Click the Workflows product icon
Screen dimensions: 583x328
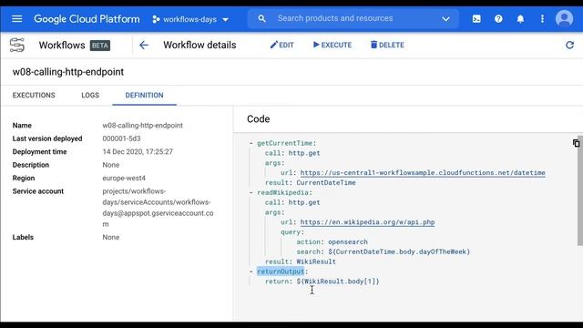[x=17, y=45]
